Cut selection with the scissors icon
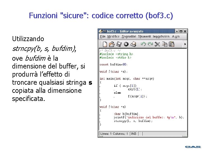Screen dimensions: 202x151 coord(157,44)
